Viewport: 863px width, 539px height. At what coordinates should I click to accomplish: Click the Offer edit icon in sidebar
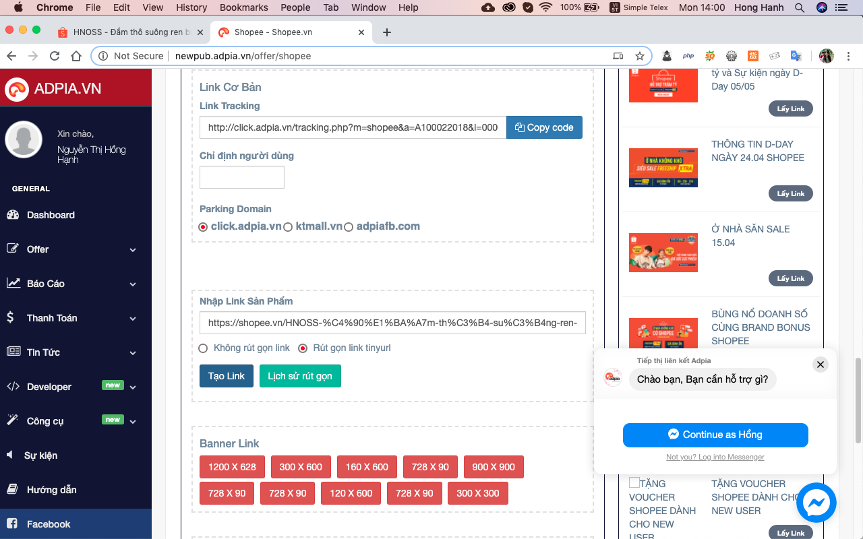tap(13, 249)
